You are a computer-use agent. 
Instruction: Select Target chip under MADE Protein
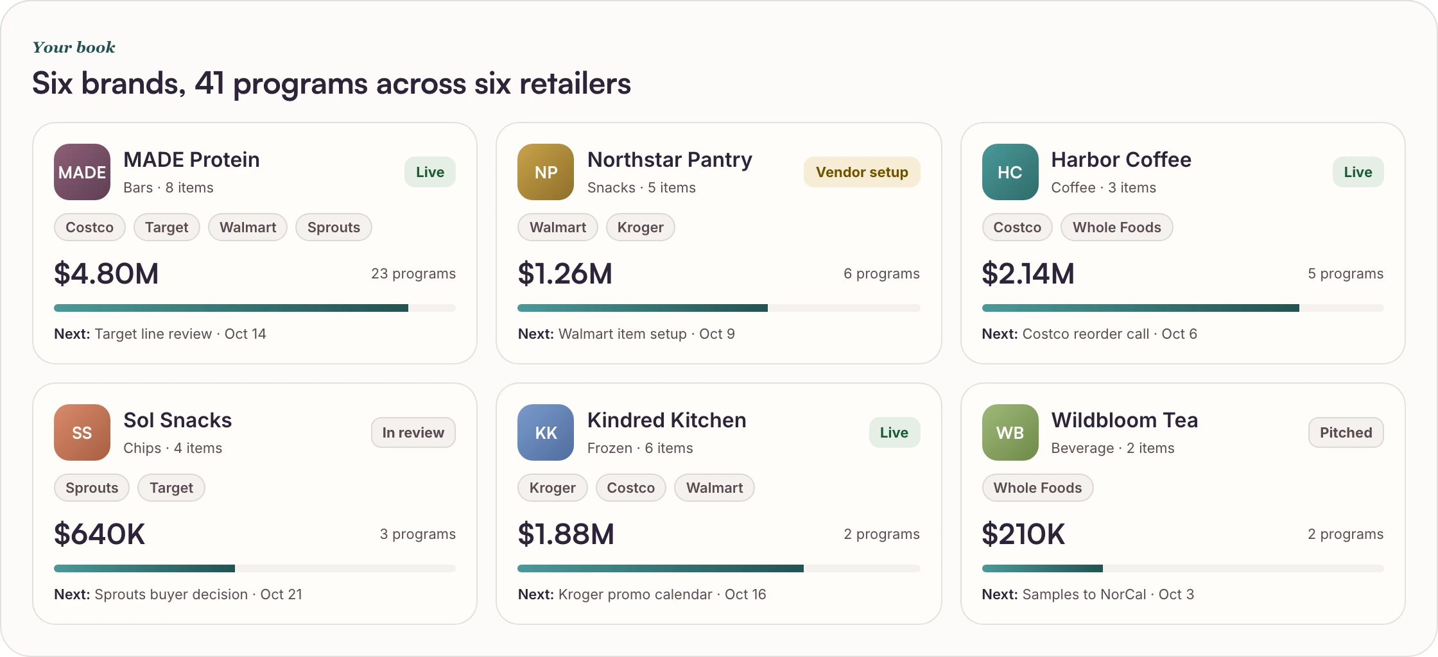(167, 227)
